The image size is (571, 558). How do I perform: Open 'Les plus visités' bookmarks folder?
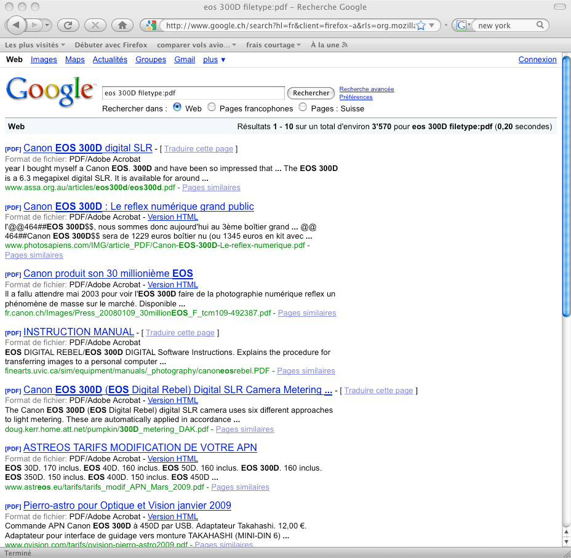point(34,45)
